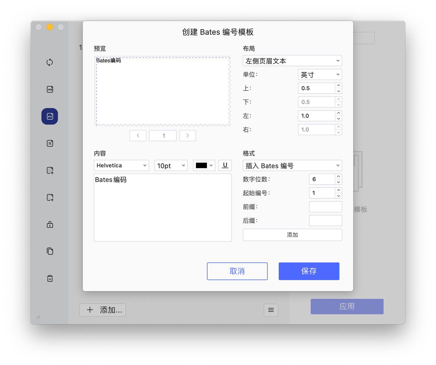Go to next preview page arrow
Viewport: 436px width, 365px height.
tap(188, 136)
